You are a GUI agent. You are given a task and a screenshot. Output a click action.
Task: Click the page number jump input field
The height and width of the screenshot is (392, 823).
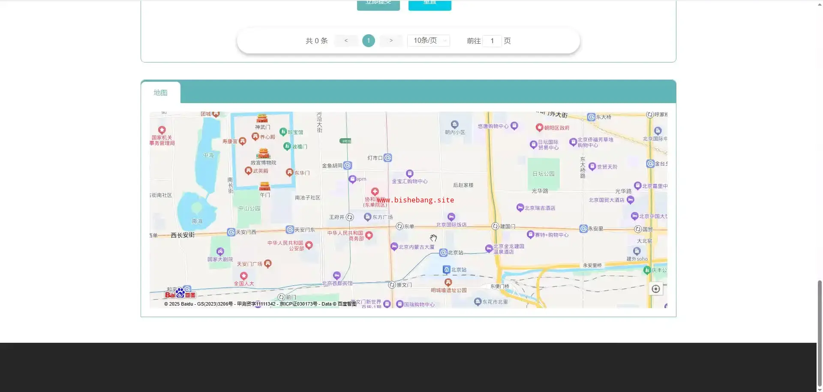point(492,41)
